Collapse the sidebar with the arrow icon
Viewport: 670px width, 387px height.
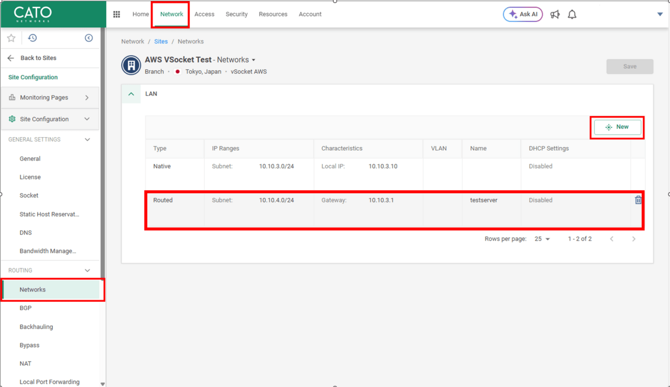88,38
